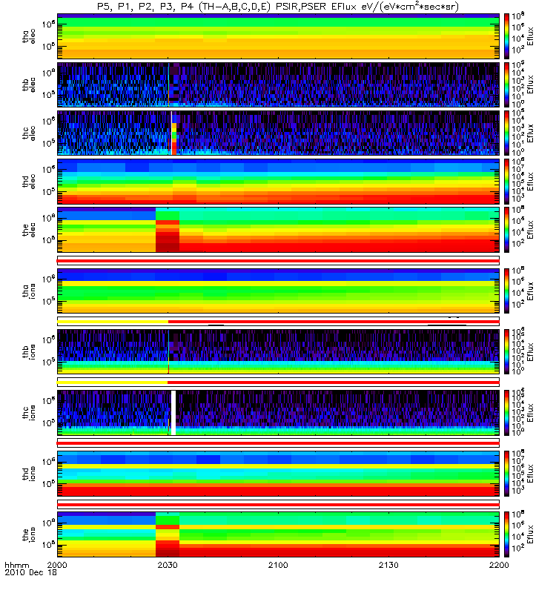Select the thd elec panel label
The width and height of the screenshot is (556, 593).
click(28, 182)
